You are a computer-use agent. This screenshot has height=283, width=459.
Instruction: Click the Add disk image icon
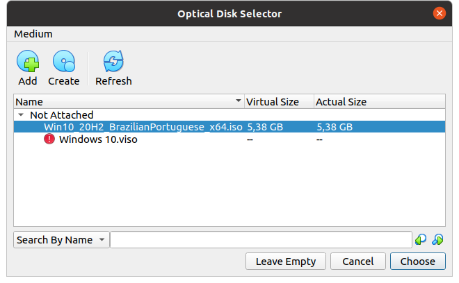click(28, 61)
